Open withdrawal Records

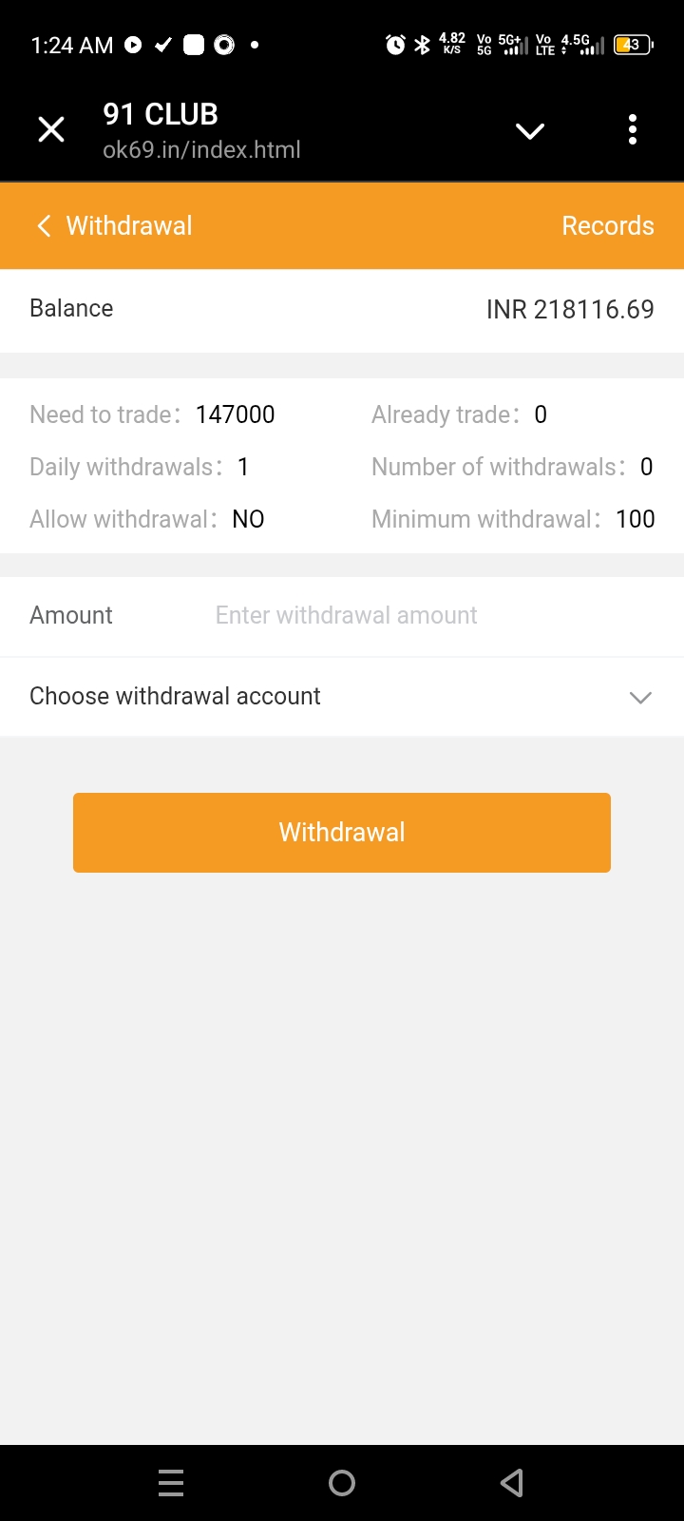[x=608, y=225]
